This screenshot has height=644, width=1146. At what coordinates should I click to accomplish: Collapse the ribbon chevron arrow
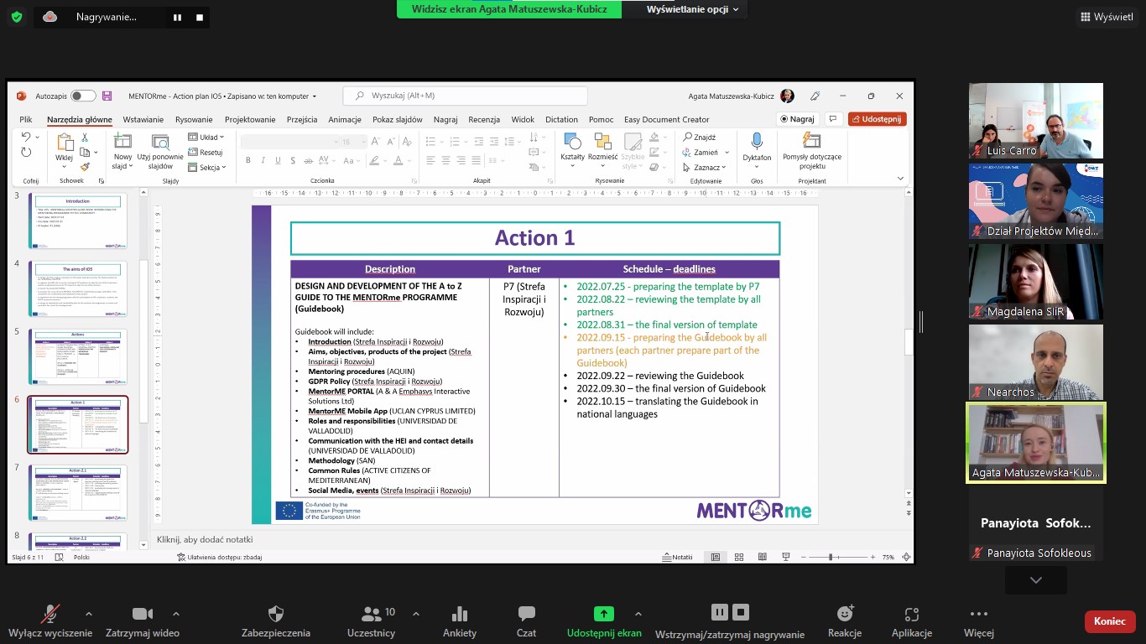pos(901,178)
